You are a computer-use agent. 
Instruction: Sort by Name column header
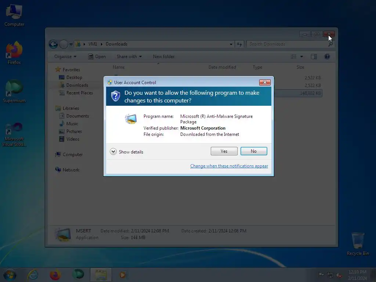pos(119,68)
